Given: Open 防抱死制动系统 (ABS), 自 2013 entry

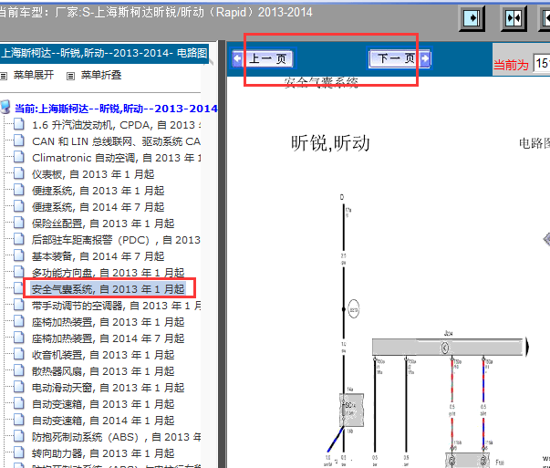Looking at the screenshot, I should [x=117, y=437].
